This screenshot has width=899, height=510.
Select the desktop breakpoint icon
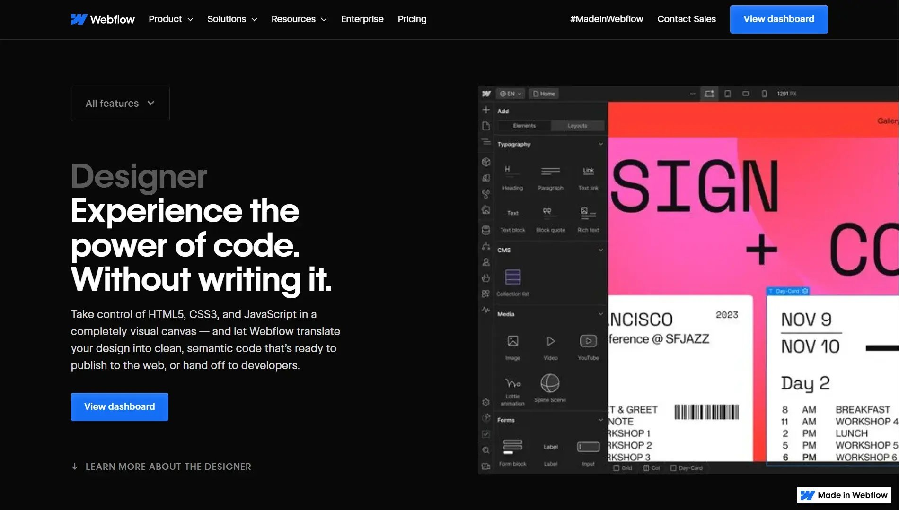709,94
